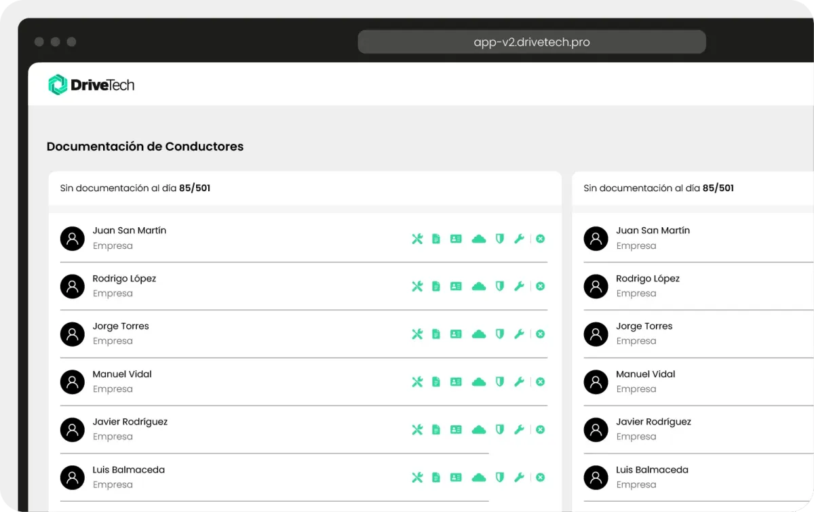Click the cloud icon in Rodrigo López's row

[479, 286]
